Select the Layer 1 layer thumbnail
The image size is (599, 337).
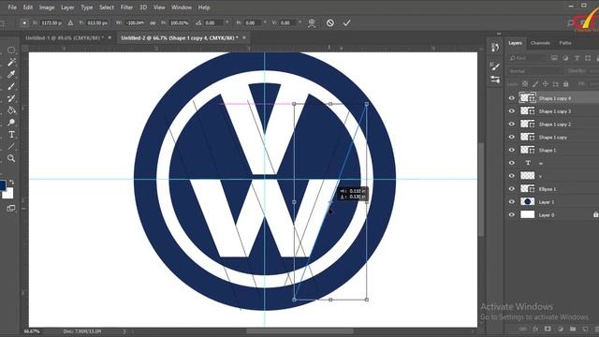(x=528, y=202)
